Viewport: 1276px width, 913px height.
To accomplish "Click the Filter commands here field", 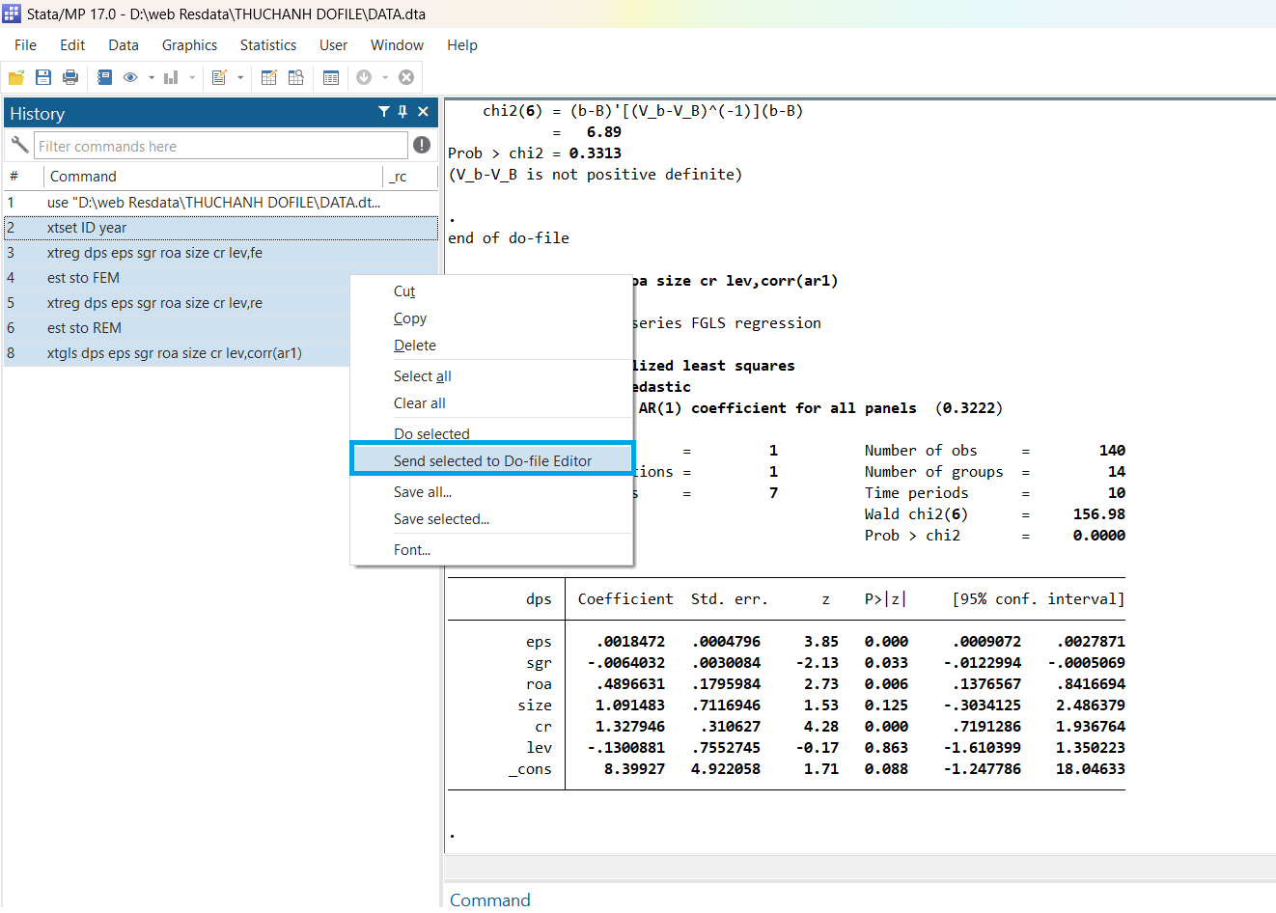I will [220, 147].
